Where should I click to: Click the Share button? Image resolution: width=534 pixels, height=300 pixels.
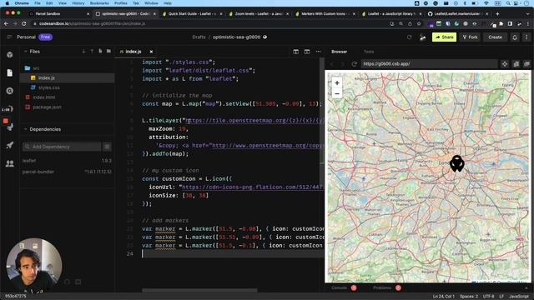[444, 37]
